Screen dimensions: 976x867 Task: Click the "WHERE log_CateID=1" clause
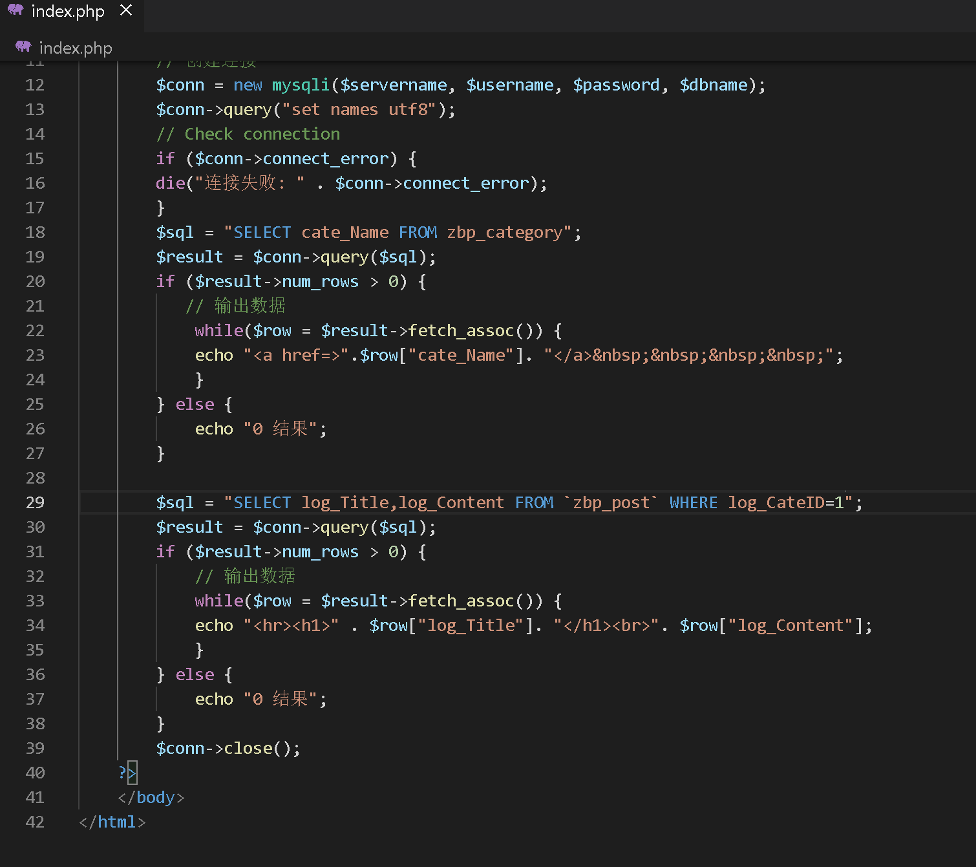(x=756, y=502)
